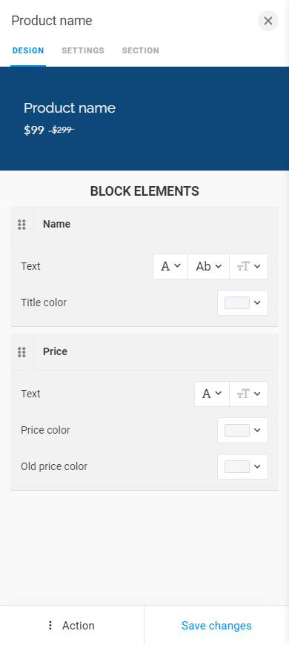Open the font family picker for Name text
Image resolution: width=289 pixels, height=645 pixels.
[170, 267]
